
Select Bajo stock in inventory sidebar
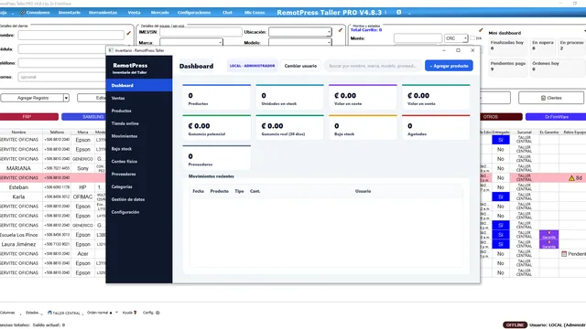click(139, 149)
